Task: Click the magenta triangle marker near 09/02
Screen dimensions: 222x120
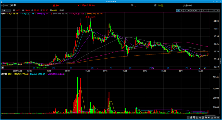Action: (x=153, y=69)
